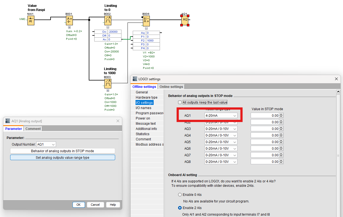The width and height of the screenshot is (343, 217).
Task: Collapse the parameter box under B004
Action: (x=146, y=28)
